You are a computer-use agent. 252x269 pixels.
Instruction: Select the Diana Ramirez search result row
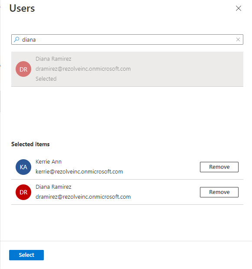pos(127,69)
